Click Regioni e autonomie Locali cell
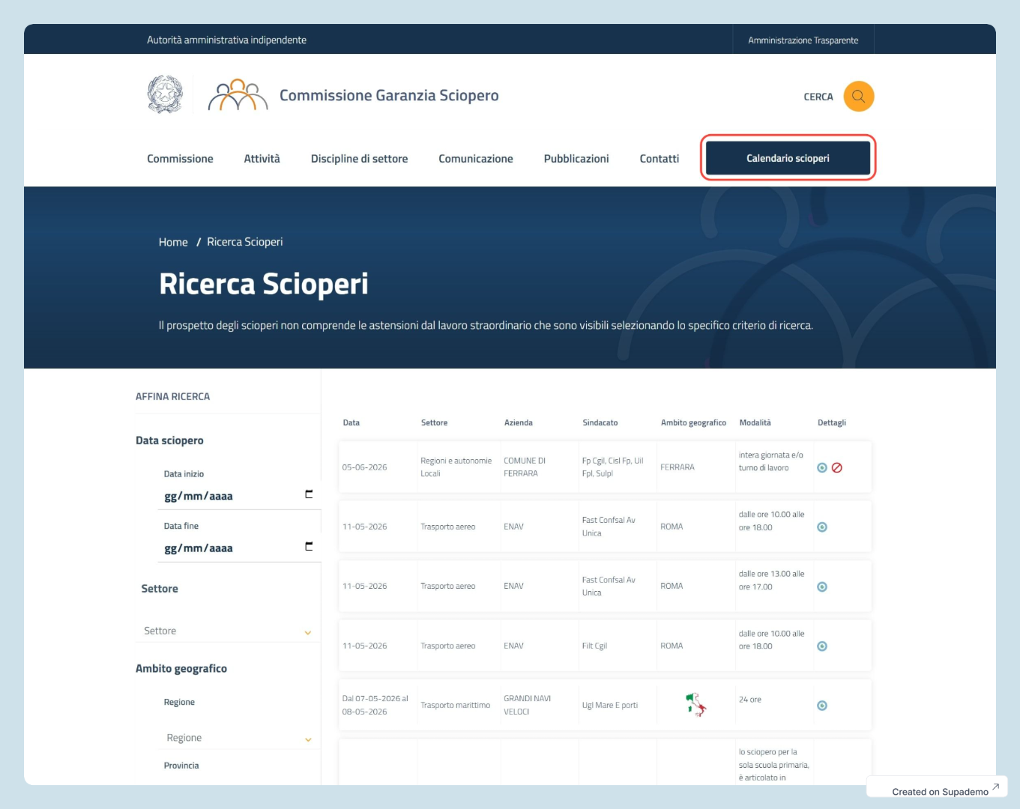Image resolution: width=1020 pixels, height=809 pixels. coord(456,467)
